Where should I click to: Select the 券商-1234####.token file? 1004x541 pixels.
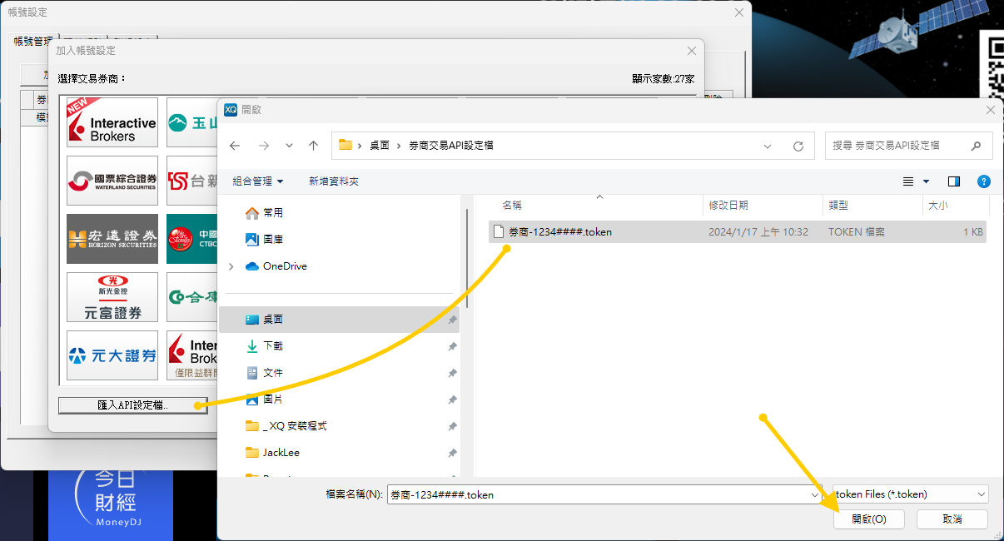pos(560,232)
